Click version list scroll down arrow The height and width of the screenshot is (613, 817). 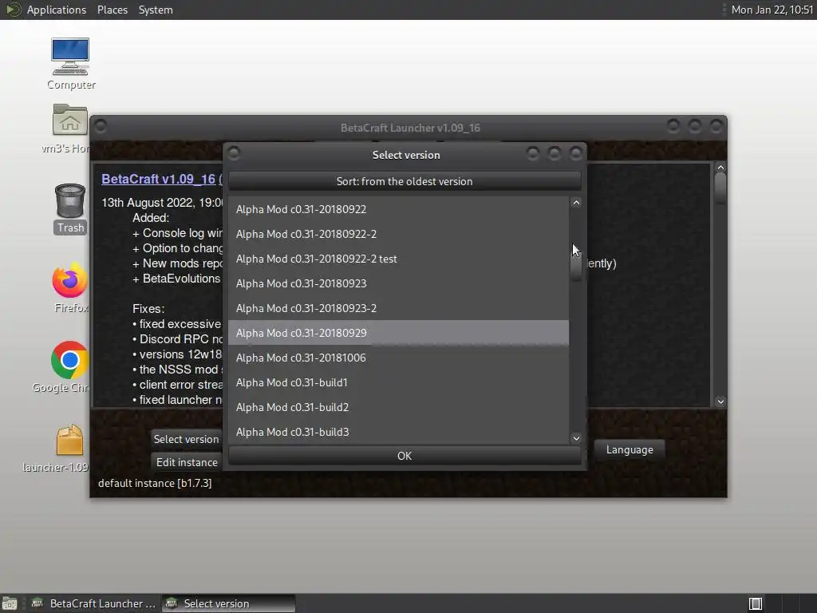coord(576,438)
